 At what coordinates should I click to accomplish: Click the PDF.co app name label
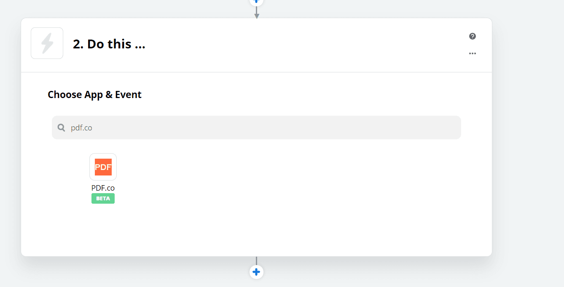point(103,188)
